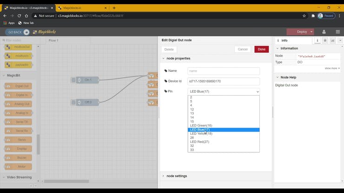Select the Serial Rx palette node
The image size is (344, 193).
click(x=19, y=131)
